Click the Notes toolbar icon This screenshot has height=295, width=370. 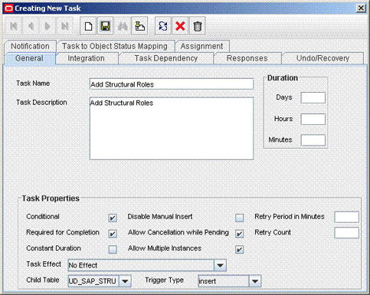[139, 26]
